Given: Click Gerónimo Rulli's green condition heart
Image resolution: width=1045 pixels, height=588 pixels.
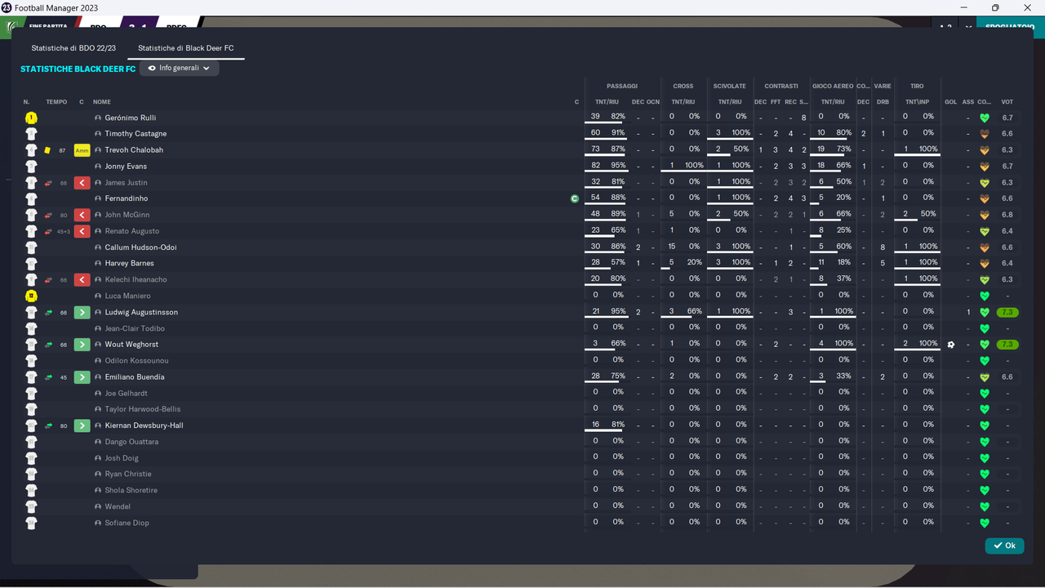Looking at the screenshot, I should 985,118.
